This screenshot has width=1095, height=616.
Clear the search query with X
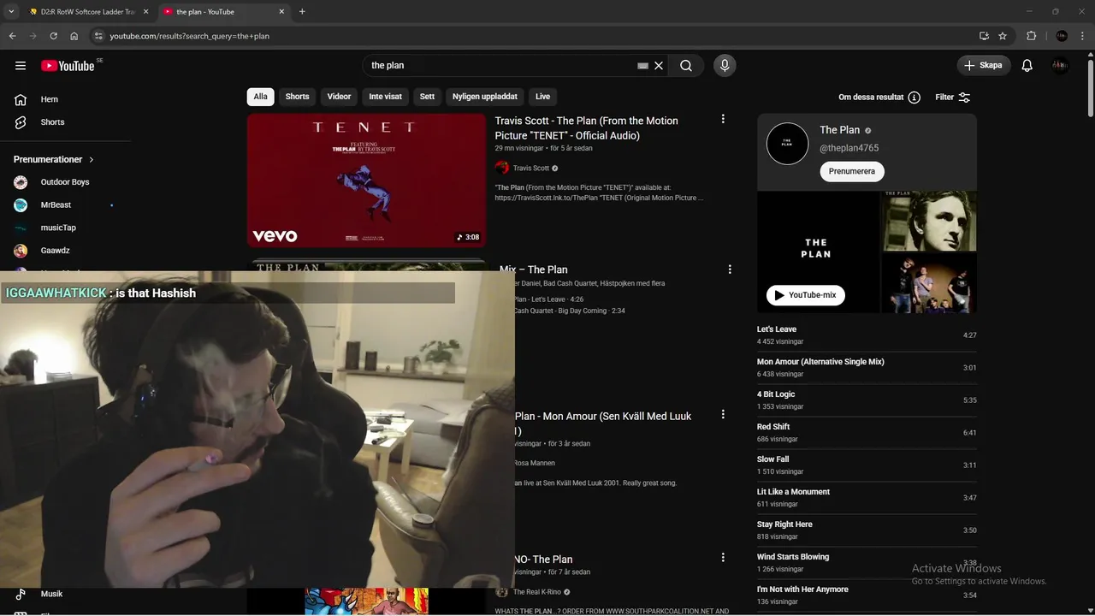pyautogui.click(x=659, y=65)
